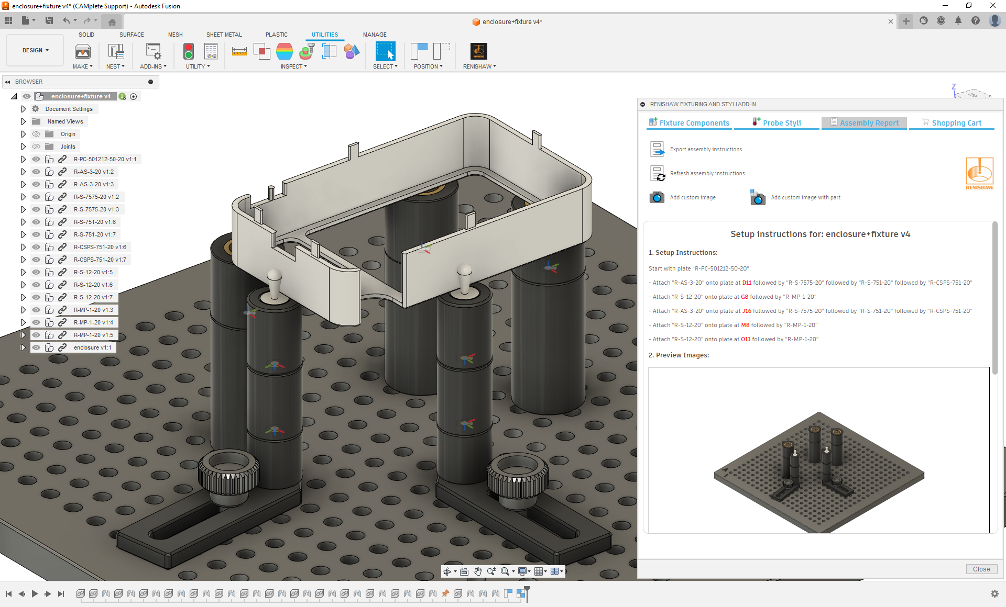Expand the Named Views node

point(23,121)
